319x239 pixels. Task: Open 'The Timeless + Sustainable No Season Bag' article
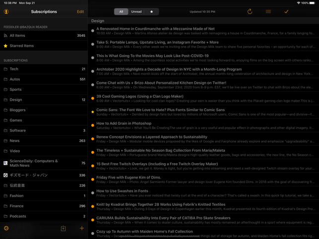(x=203, y=152)
